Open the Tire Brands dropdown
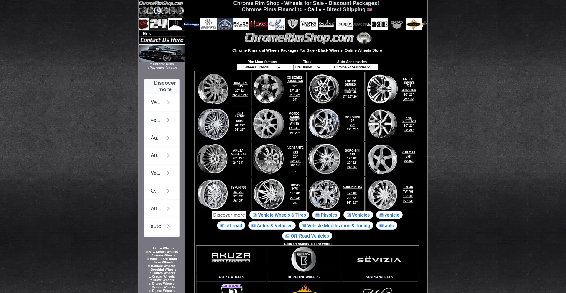Viewport: 566px width, 293px height. coord(307,67)
